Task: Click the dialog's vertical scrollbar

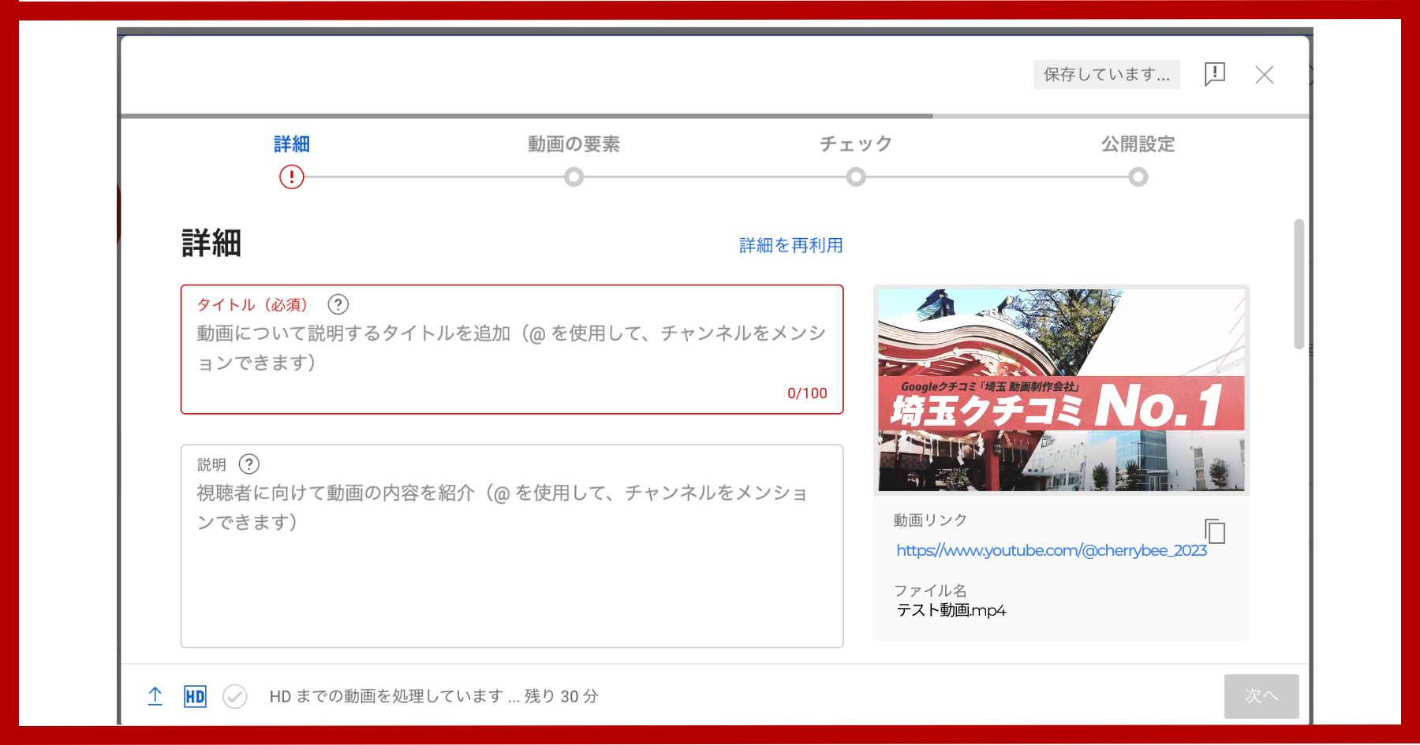Action: coord(1299,284)
